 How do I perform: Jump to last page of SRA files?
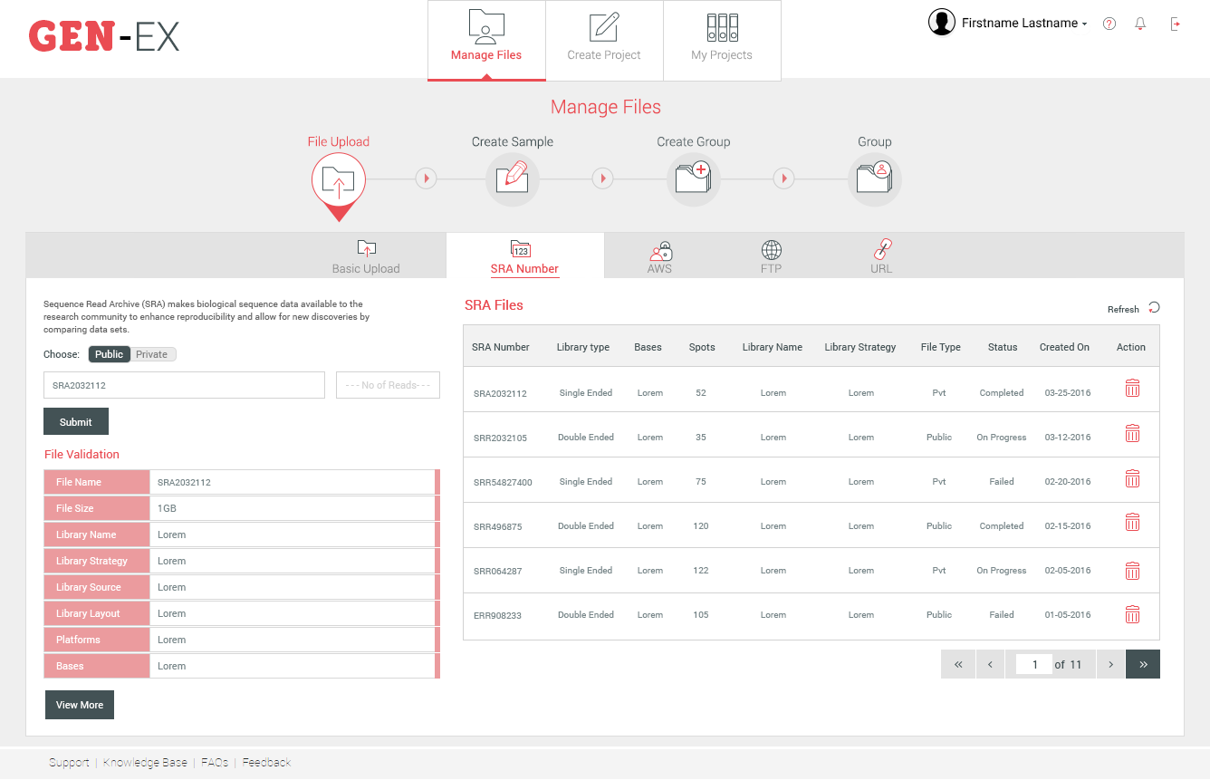point(1143,664)
